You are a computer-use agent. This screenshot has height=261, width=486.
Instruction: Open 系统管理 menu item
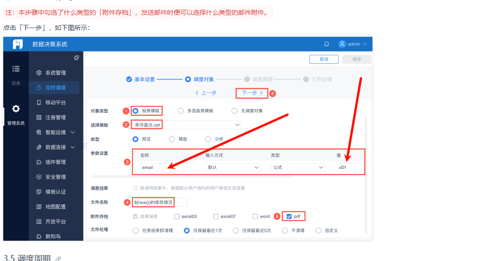54,73
